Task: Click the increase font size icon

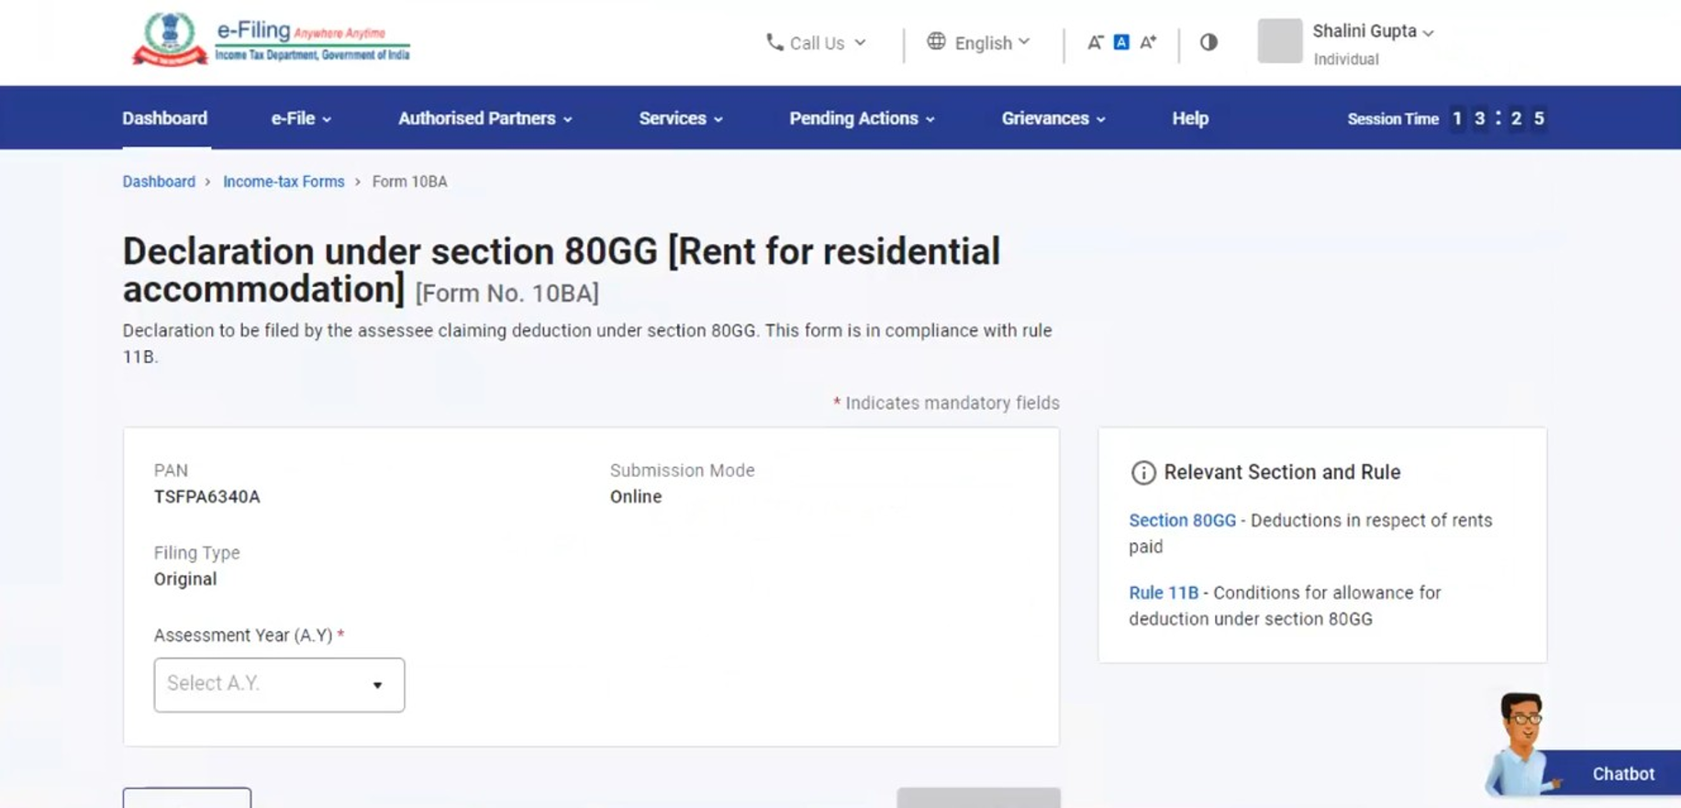Action: click(1148, 42)
